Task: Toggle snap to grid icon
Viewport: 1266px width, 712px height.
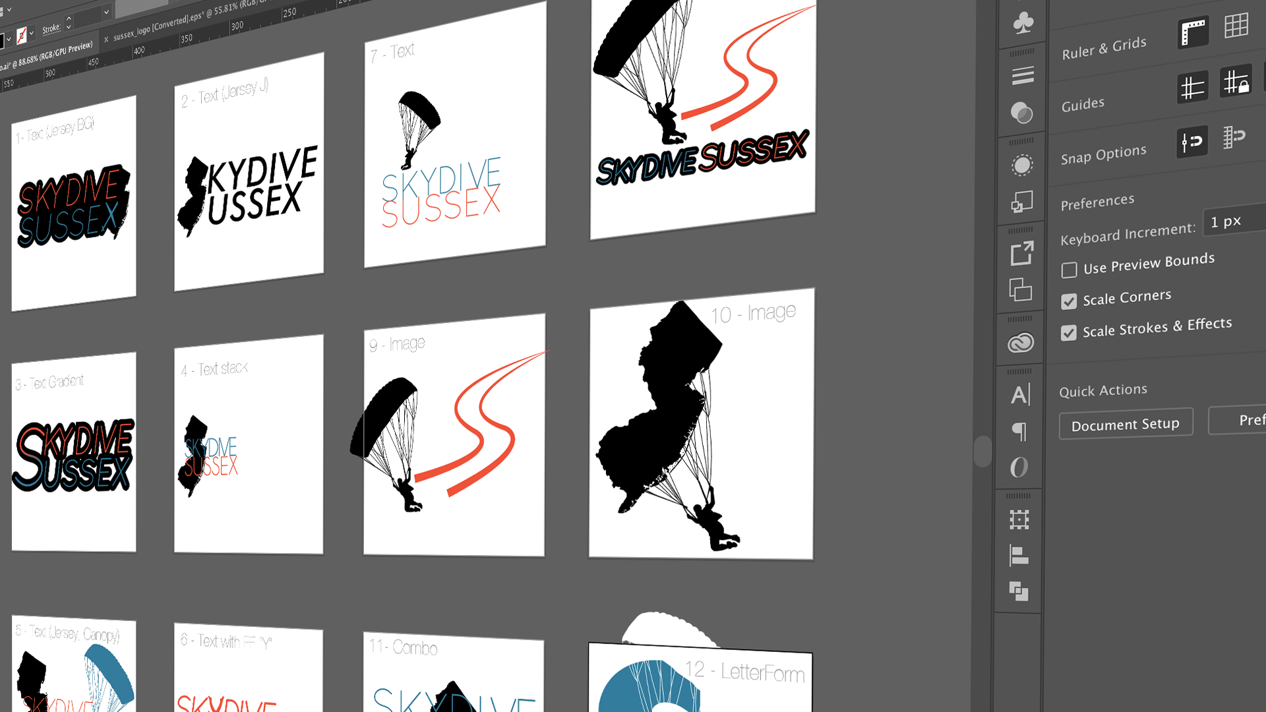Action: pos(1234,138)
